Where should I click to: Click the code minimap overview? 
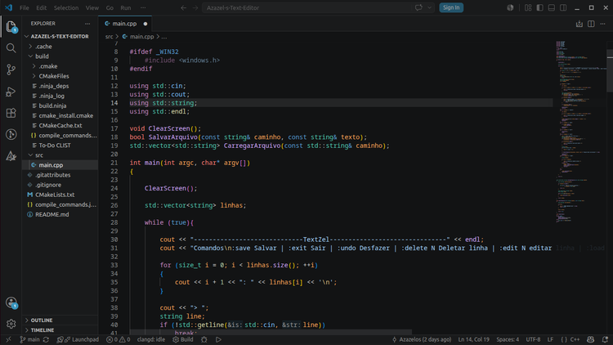580,133
